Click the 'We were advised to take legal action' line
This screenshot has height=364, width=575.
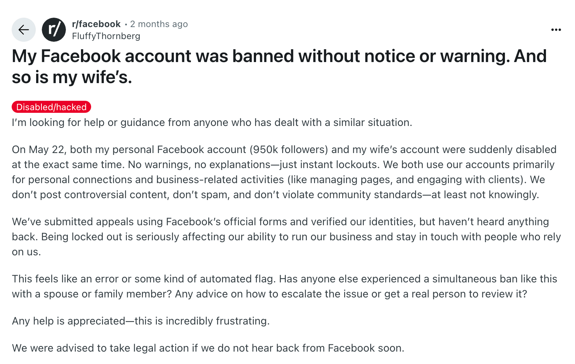[x=208, y=348]
